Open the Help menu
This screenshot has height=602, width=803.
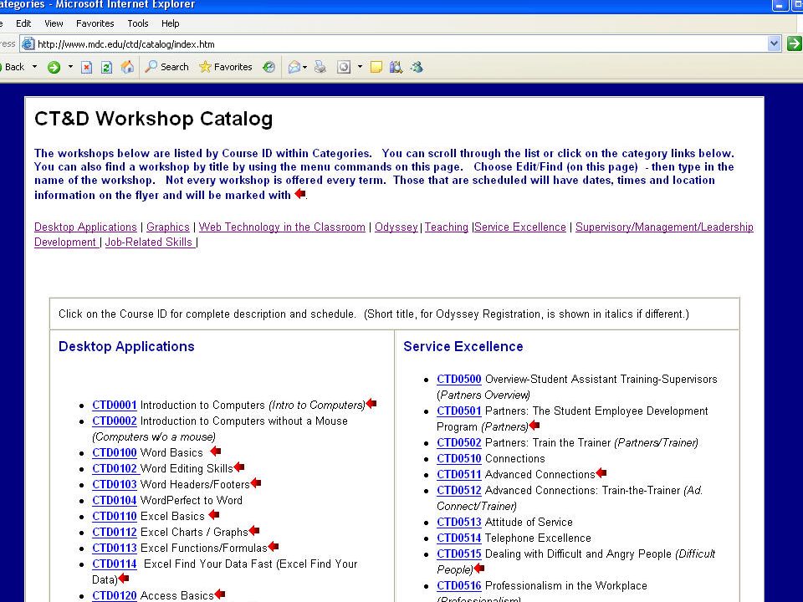[170, 23]
